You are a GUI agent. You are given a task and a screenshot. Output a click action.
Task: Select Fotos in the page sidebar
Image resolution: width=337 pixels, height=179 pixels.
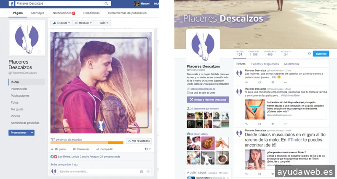(15, 102)
